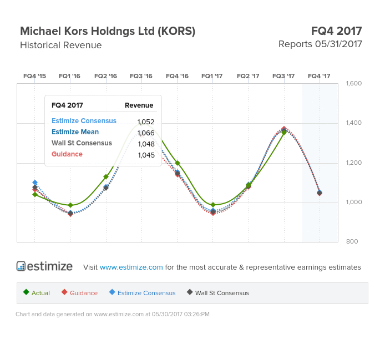Viewport: 380px width, 344px height.
Task: Select the FQ3 '17 quarter label
Action: click(283, 76)
